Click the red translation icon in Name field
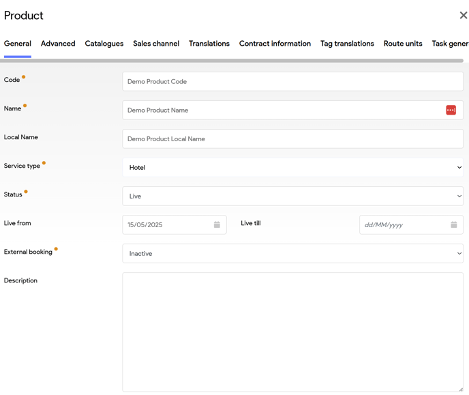This screenshot has width=469, height=395. (x=451, y=110)
